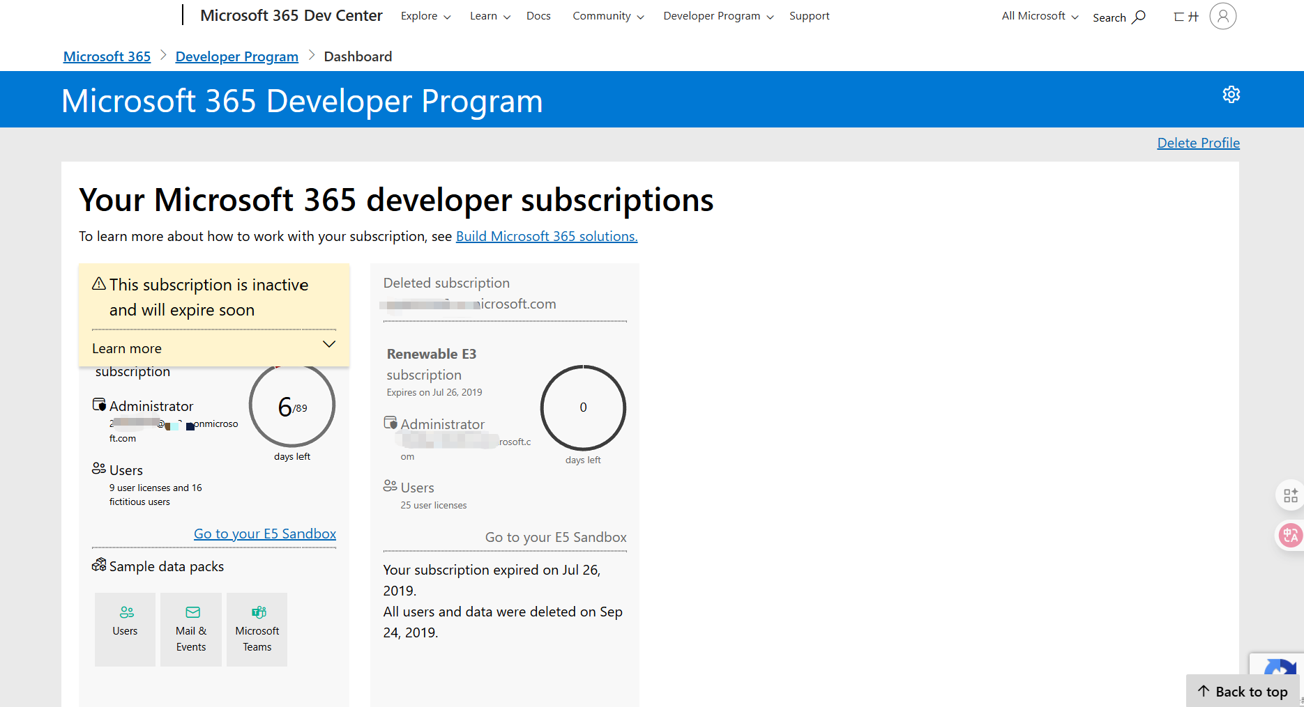Open the Explore dropdown menu
This screenshot has height=707, width=1304.
point(425,16)
